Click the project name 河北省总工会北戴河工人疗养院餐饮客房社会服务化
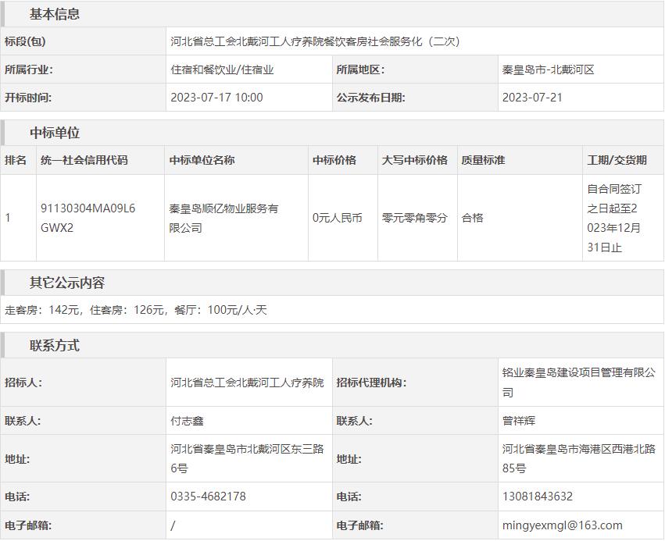This screenshot has width=665, height=541. click(x=315, y=41)
